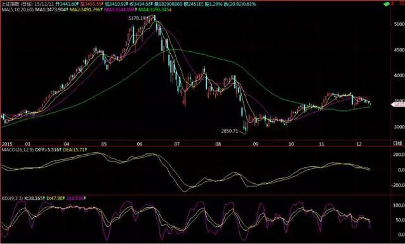Click the D:47.98 value in the KDJ header
Image resolution: width=405 pixels, height=244 pixels.
click(56, 198)
